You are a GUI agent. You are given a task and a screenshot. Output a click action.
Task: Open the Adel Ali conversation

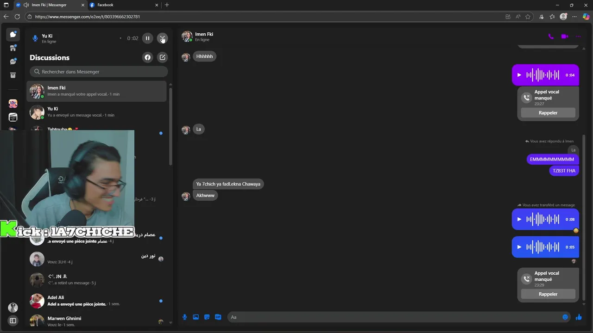pyautogui.click(x=96, y=301)
